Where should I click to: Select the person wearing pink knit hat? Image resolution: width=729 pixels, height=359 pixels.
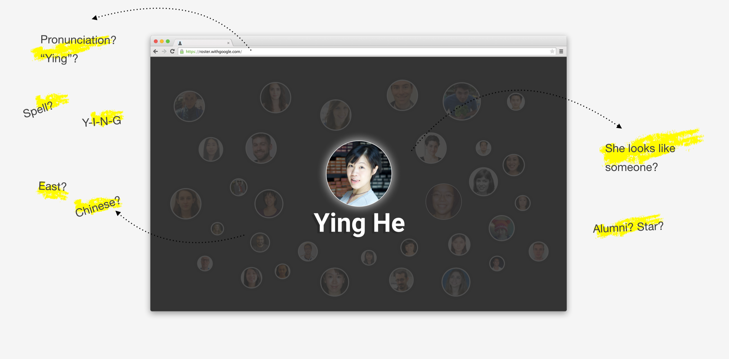(x=501, y=228)
